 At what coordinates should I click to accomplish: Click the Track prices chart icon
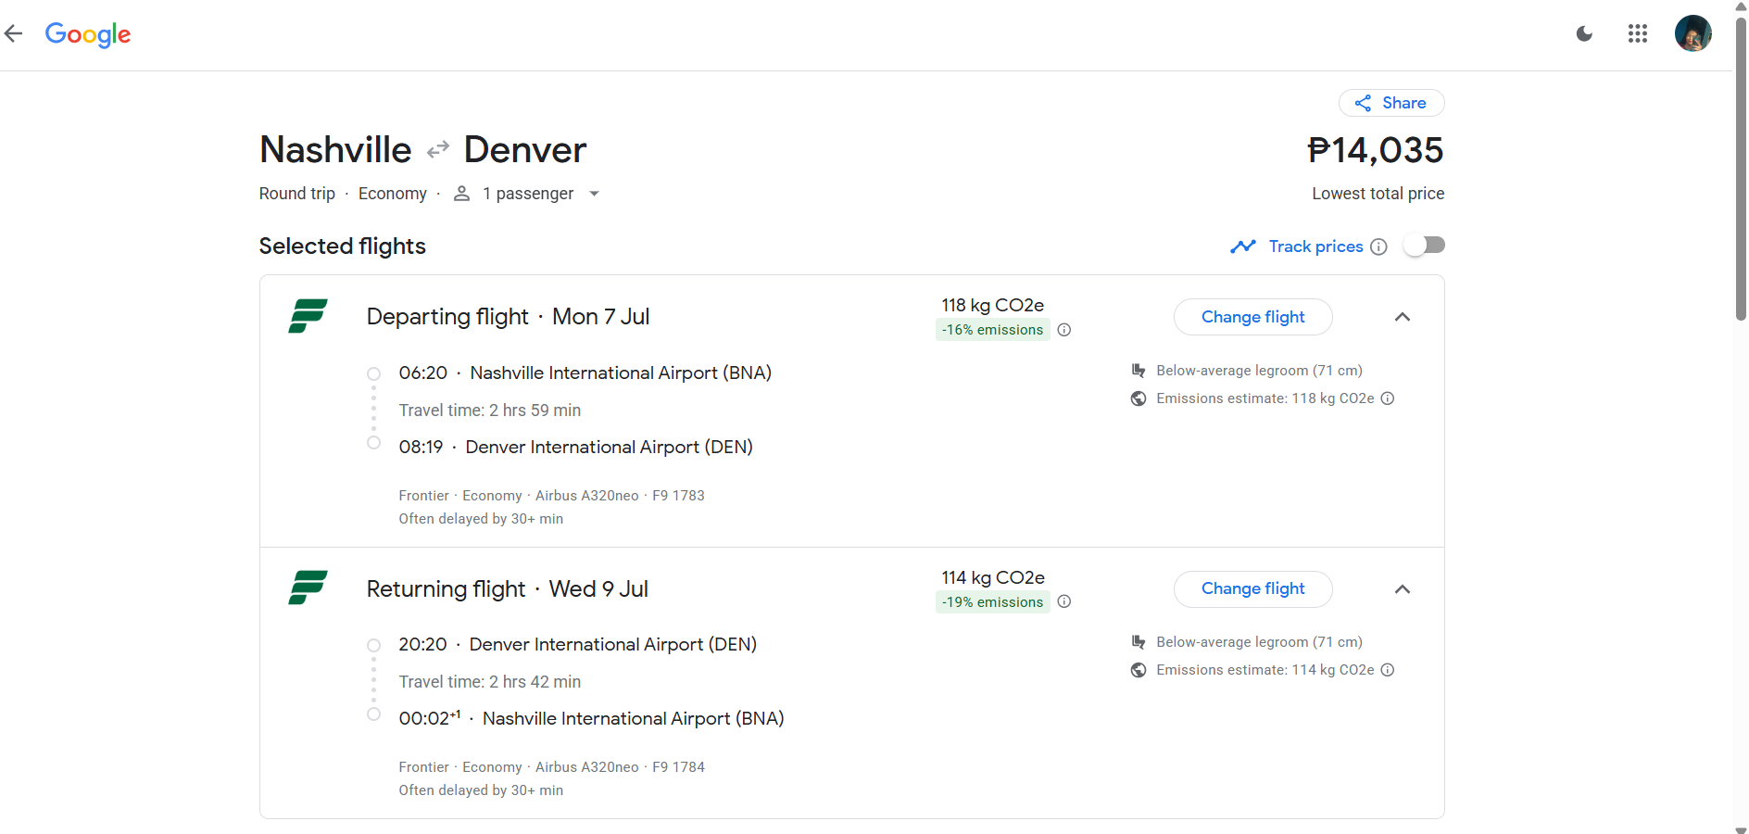tap(1242, 246)
